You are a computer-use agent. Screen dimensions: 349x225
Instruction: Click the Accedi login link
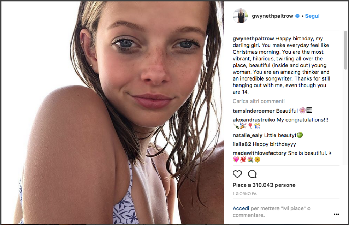(x=241, y=208)
